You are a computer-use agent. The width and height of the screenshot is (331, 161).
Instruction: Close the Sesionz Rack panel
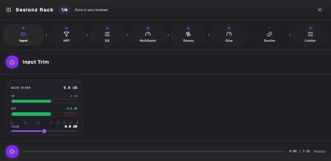(x=320, y=10)
